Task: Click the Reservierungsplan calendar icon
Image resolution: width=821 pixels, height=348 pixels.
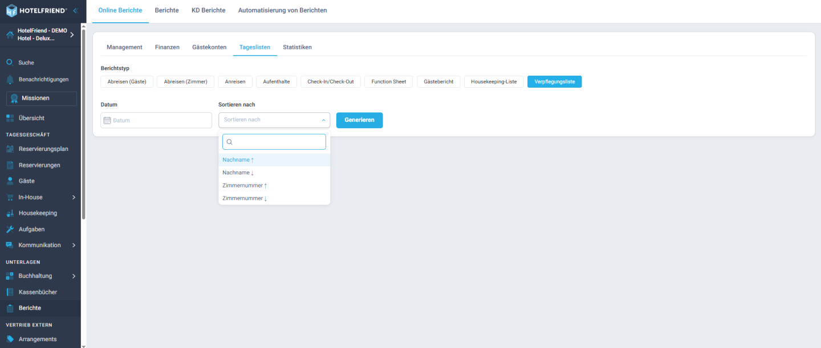Action: 10,149
